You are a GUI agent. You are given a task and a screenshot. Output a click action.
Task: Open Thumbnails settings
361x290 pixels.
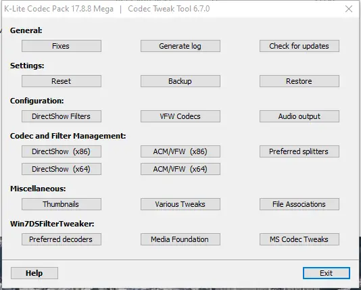click(x=62, y=204)
